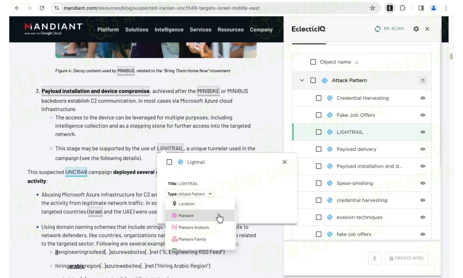Toggle the browser side panel icon
The width and height of the screenshot is (463, 278).
(x=421, y=8)
